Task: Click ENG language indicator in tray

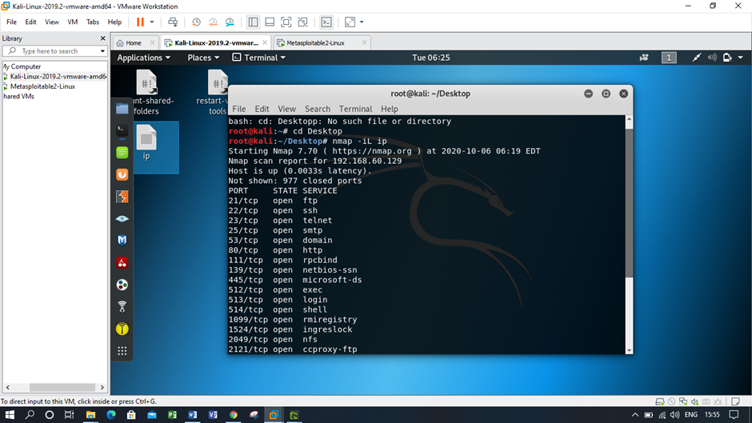Action: click(x=691, y=415)
